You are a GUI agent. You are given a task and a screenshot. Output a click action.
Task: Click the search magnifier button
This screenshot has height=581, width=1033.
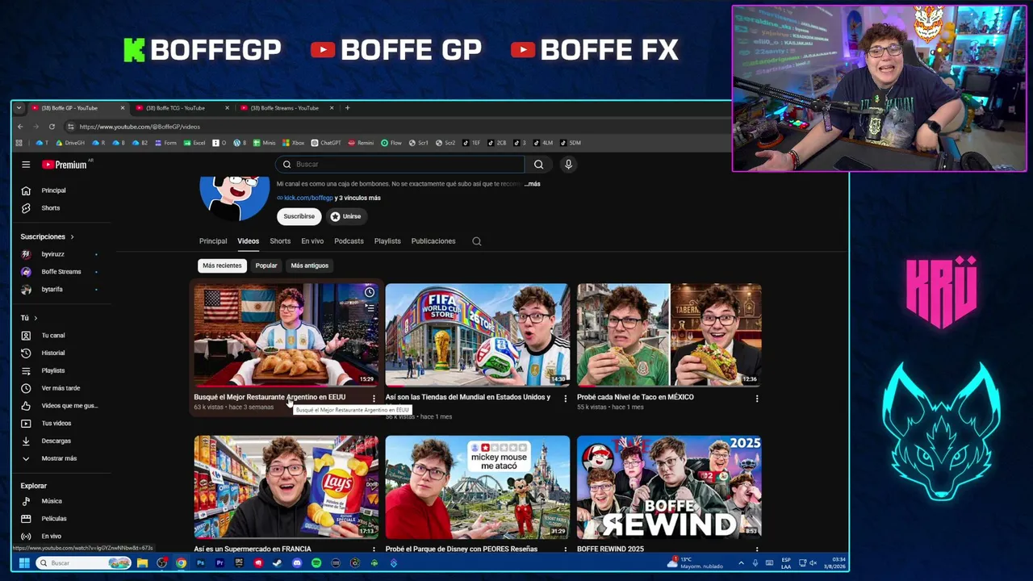point(538,165)
